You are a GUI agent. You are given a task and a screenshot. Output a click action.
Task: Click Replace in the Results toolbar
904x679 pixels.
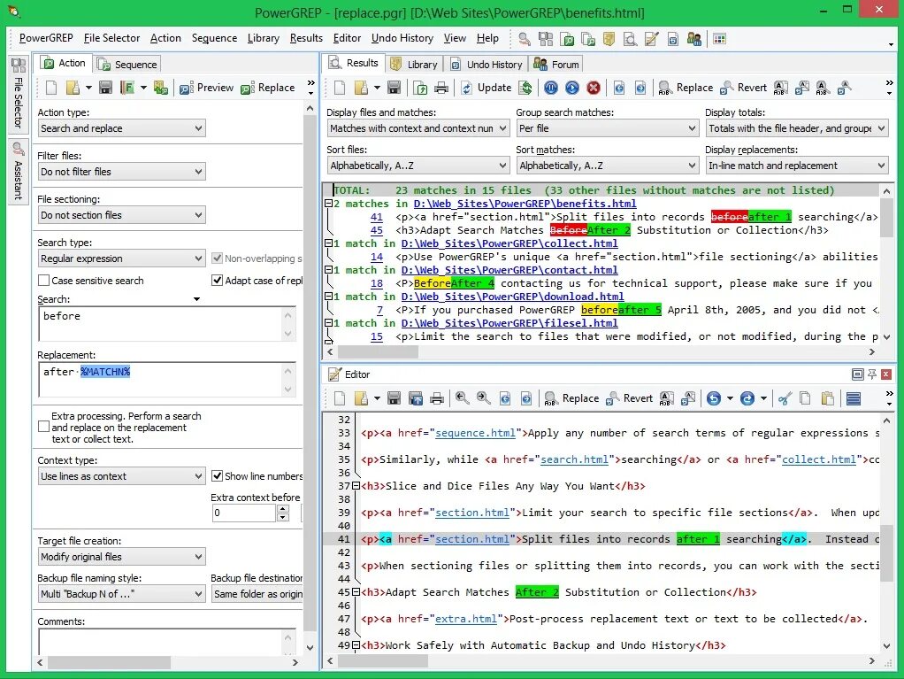click(686, 88)
